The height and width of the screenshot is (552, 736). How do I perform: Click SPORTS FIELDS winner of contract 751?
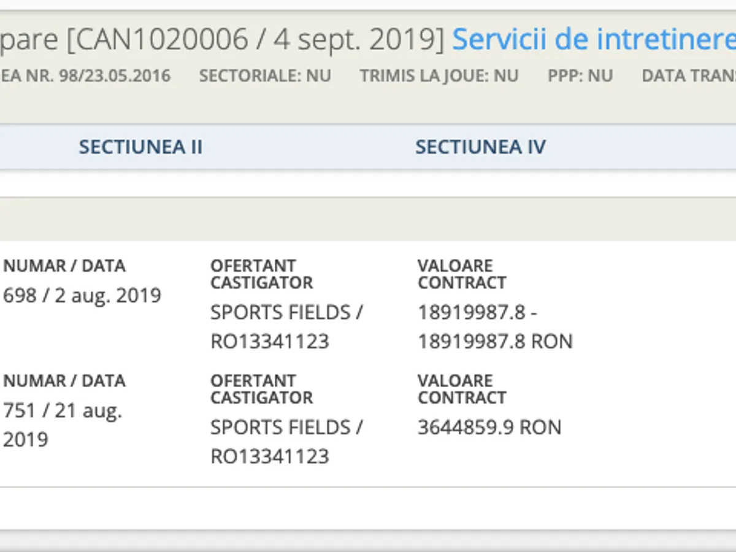click(286, 442)
